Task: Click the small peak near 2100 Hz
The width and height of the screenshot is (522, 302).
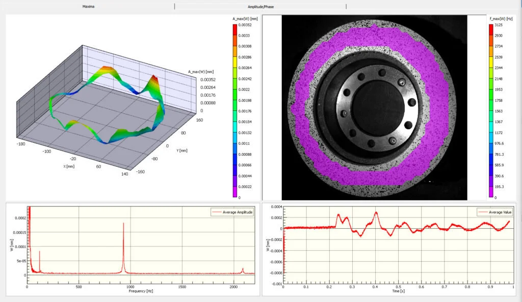Action: [244, 269]
